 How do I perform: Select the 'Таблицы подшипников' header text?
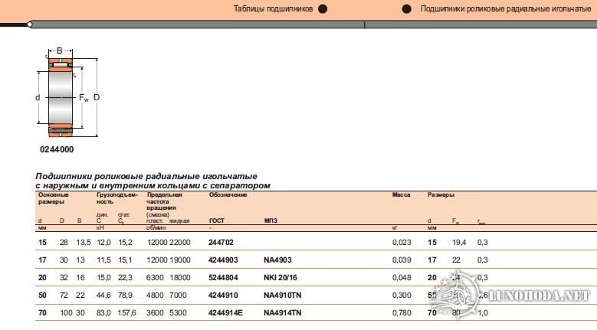[273, 8]
